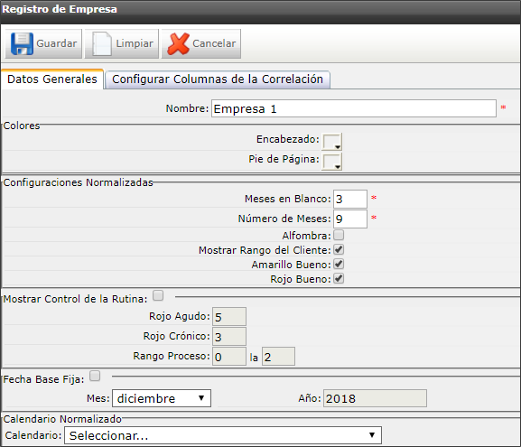Switch to Datos Generales tab
This screenshot has height=447, width=521.
pos(52,79)
